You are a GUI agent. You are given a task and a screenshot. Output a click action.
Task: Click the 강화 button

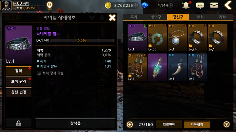[18, 71]
